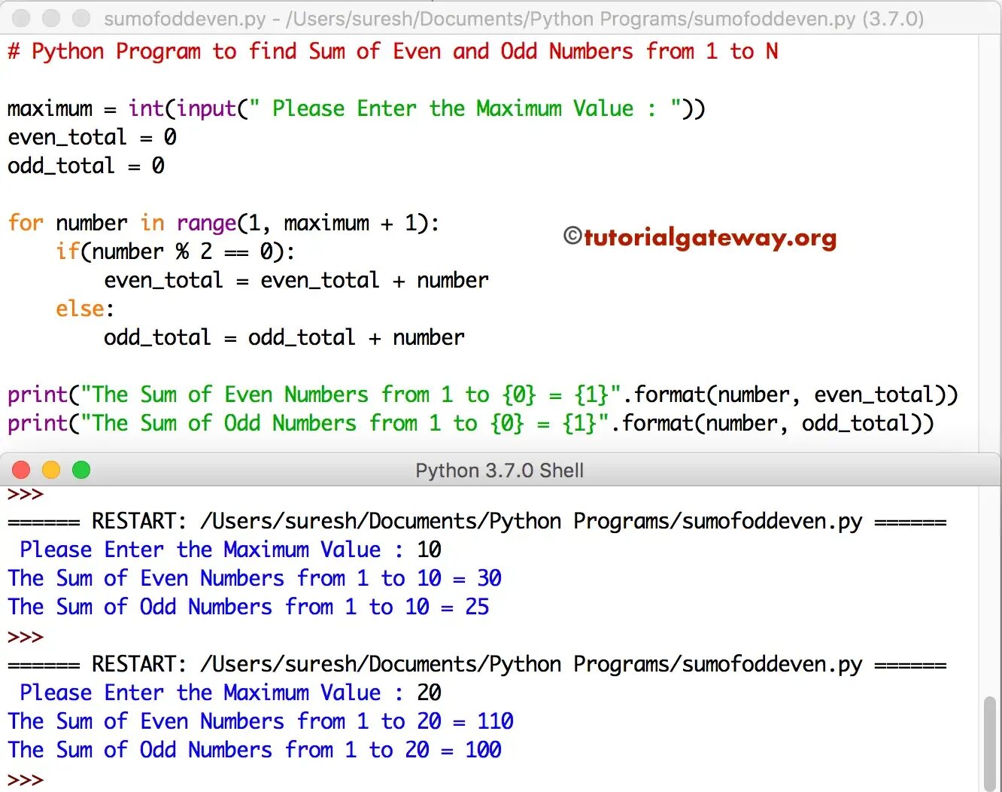
Task: Click the first RESTART line in shell
Action: coord(477,521)
